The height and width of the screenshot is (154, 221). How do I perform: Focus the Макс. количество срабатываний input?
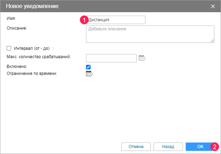click(x=111, y=58)
